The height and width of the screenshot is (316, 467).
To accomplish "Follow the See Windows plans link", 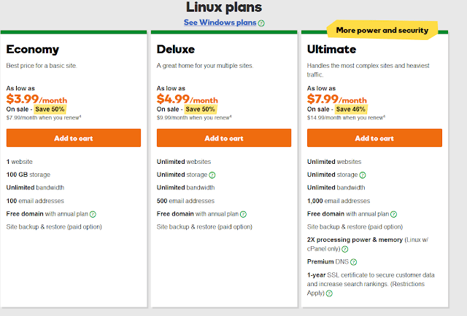I will tap(220, 23).
